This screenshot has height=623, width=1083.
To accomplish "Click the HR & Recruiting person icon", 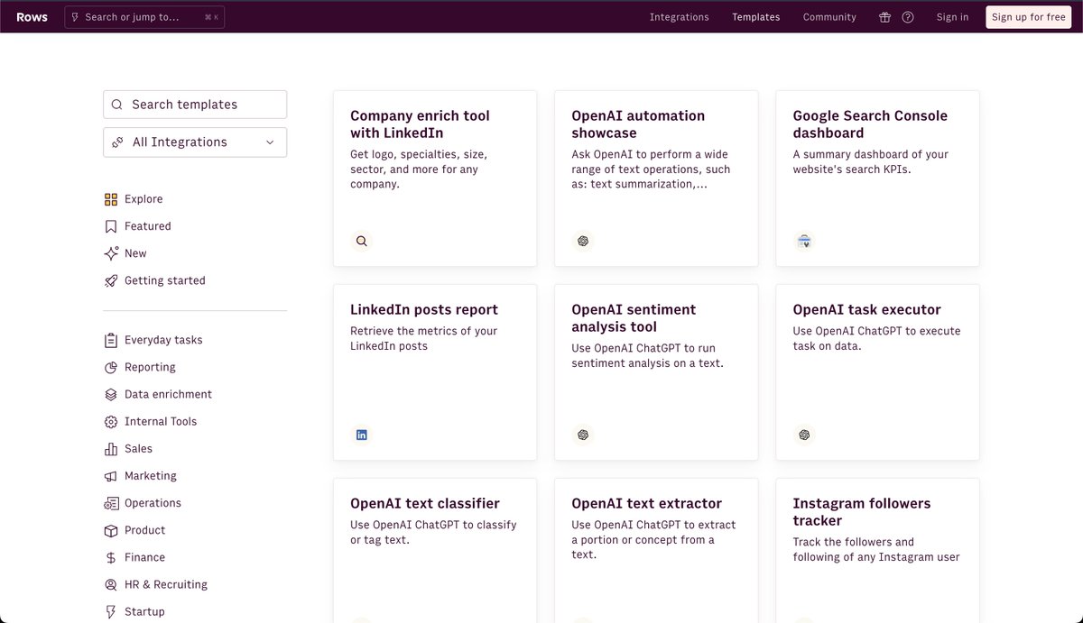I will (x=111, y=584).
